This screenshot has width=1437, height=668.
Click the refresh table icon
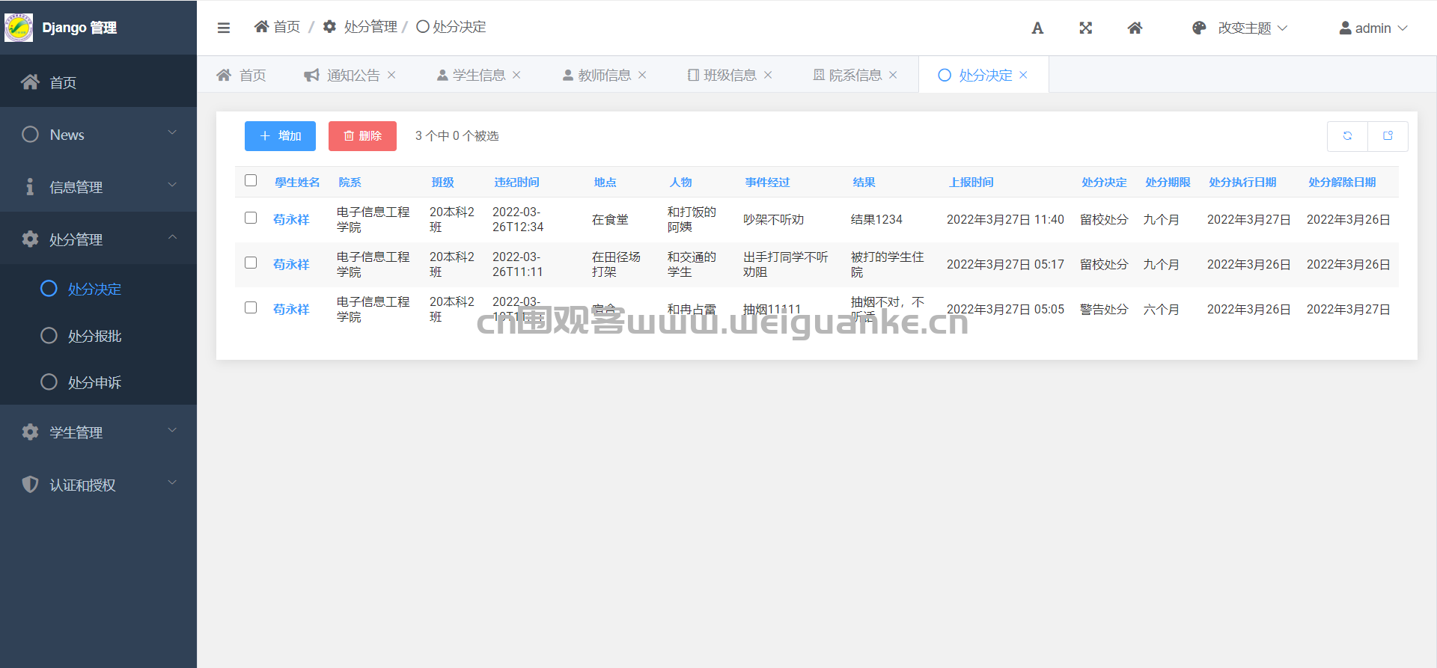(1347, 136)
